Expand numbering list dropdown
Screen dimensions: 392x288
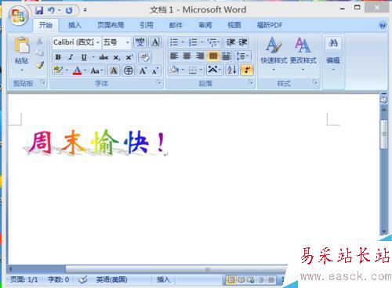(x=201, y=42)
